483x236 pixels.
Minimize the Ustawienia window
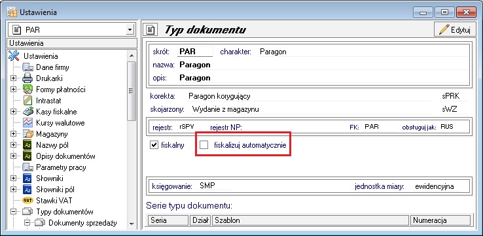pos(423,12)
